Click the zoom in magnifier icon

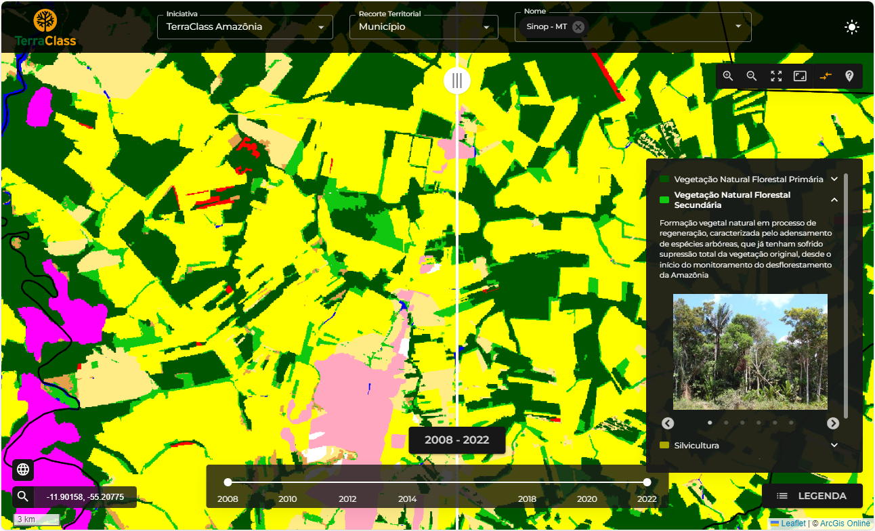[x=728, y=77]
